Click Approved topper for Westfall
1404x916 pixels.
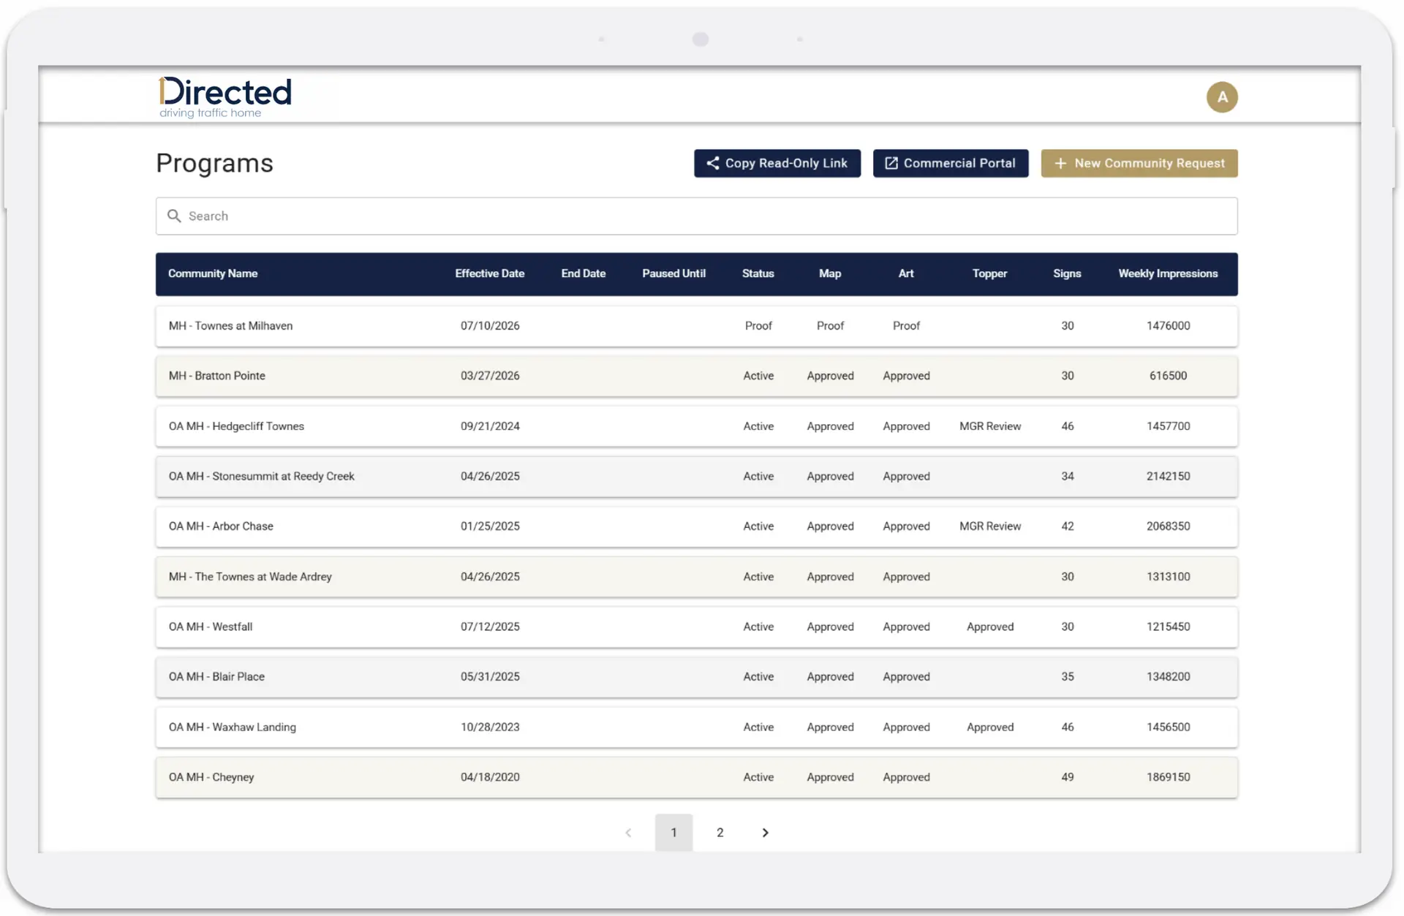coord(990,627)
